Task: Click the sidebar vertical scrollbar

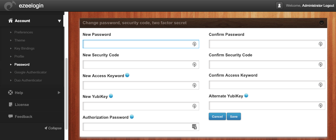Action: click(x=66, y=94)
